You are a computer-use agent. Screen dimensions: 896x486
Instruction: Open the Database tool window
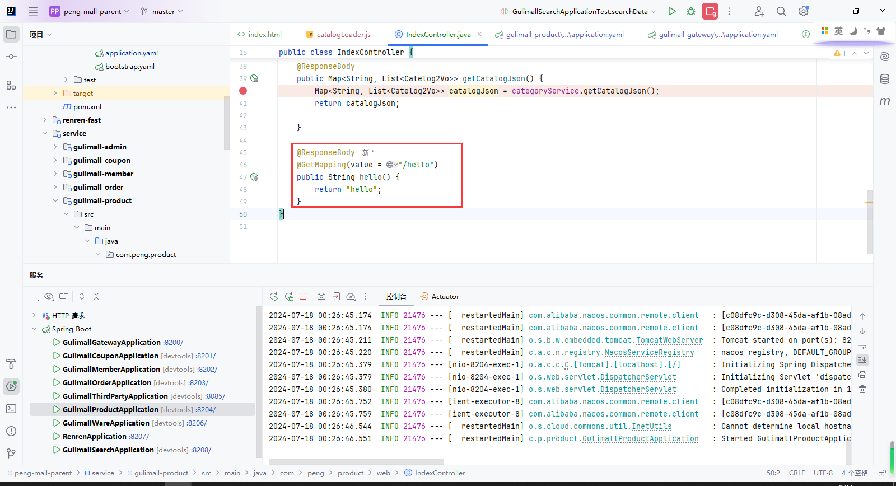(x=885, y=79)
